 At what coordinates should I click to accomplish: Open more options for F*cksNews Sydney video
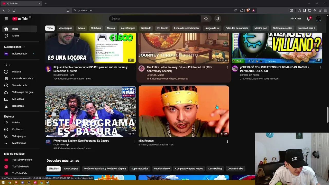point(134,141)
